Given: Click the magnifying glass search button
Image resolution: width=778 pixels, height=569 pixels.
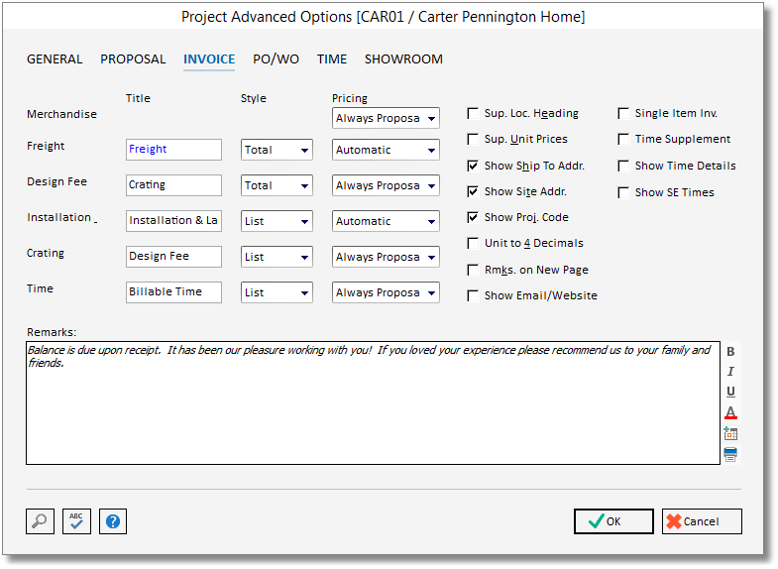Looking at the screenshot, I should click(x=40, y=521).
